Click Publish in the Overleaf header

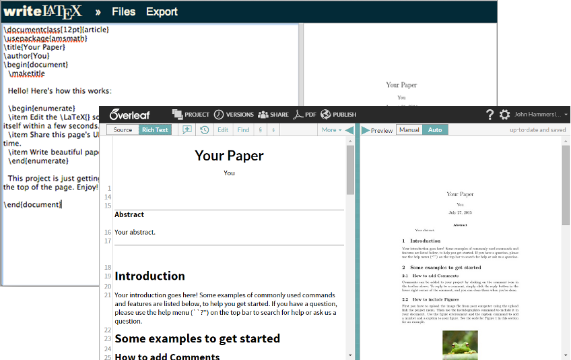point(338,115)
